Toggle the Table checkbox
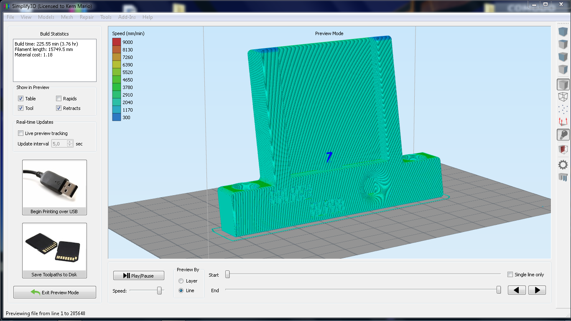The width and height of the screenshot is (571, 321). pos(20,99)
